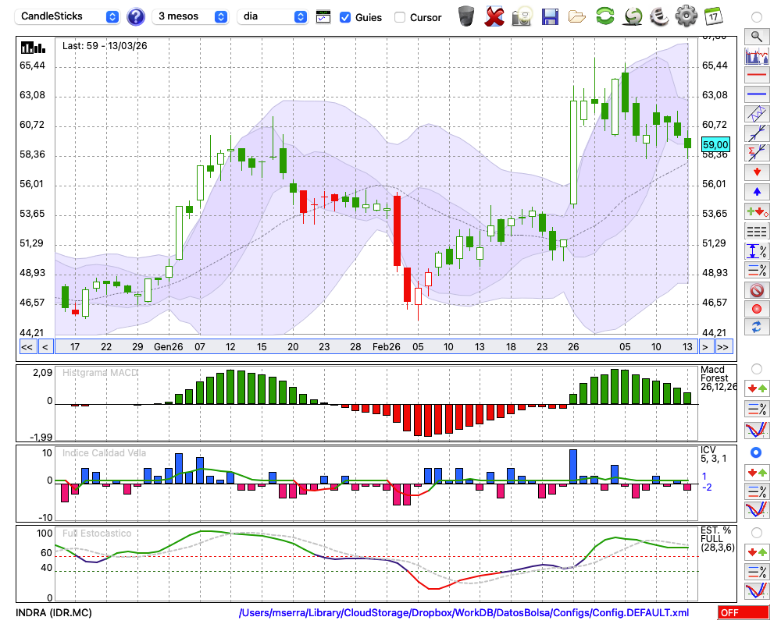Click the green refresh arrows icon

(x=604, y=16)
